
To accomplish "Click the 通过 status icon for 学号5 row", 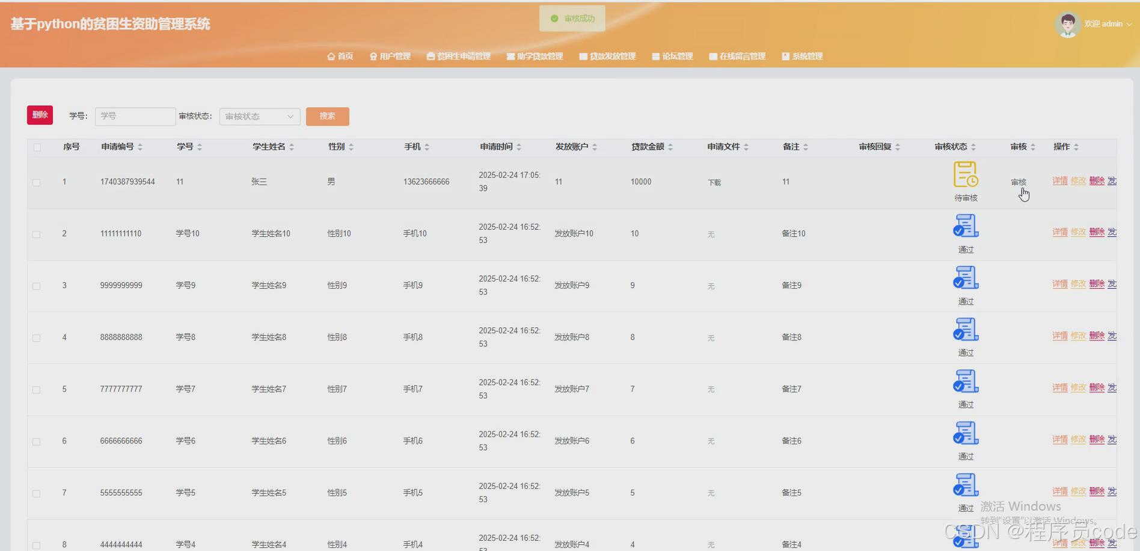I will [966, 485].
